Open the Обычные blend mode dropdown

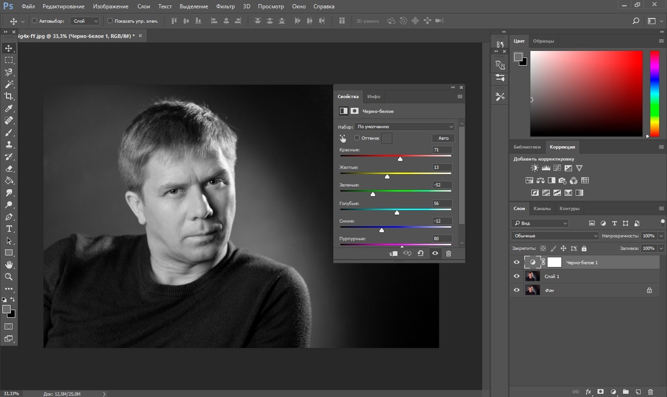555,236
